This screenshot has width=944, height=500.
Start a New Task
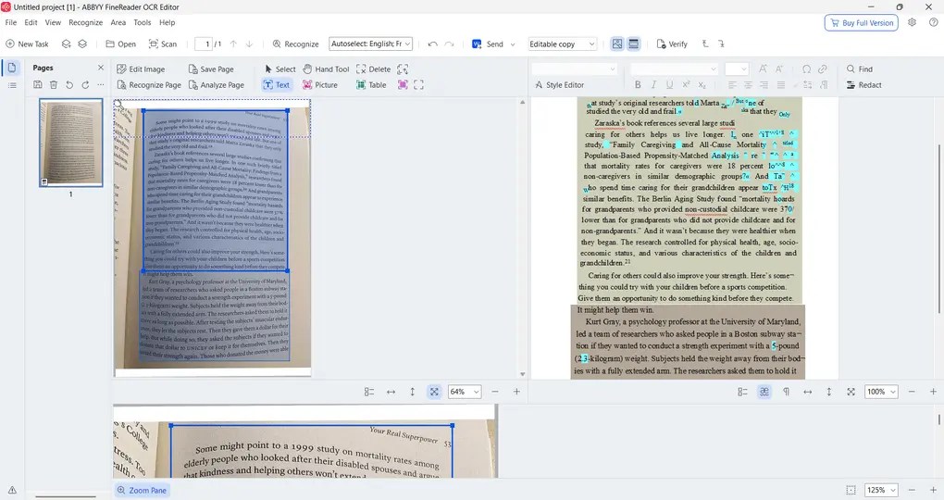coord(27,44)
